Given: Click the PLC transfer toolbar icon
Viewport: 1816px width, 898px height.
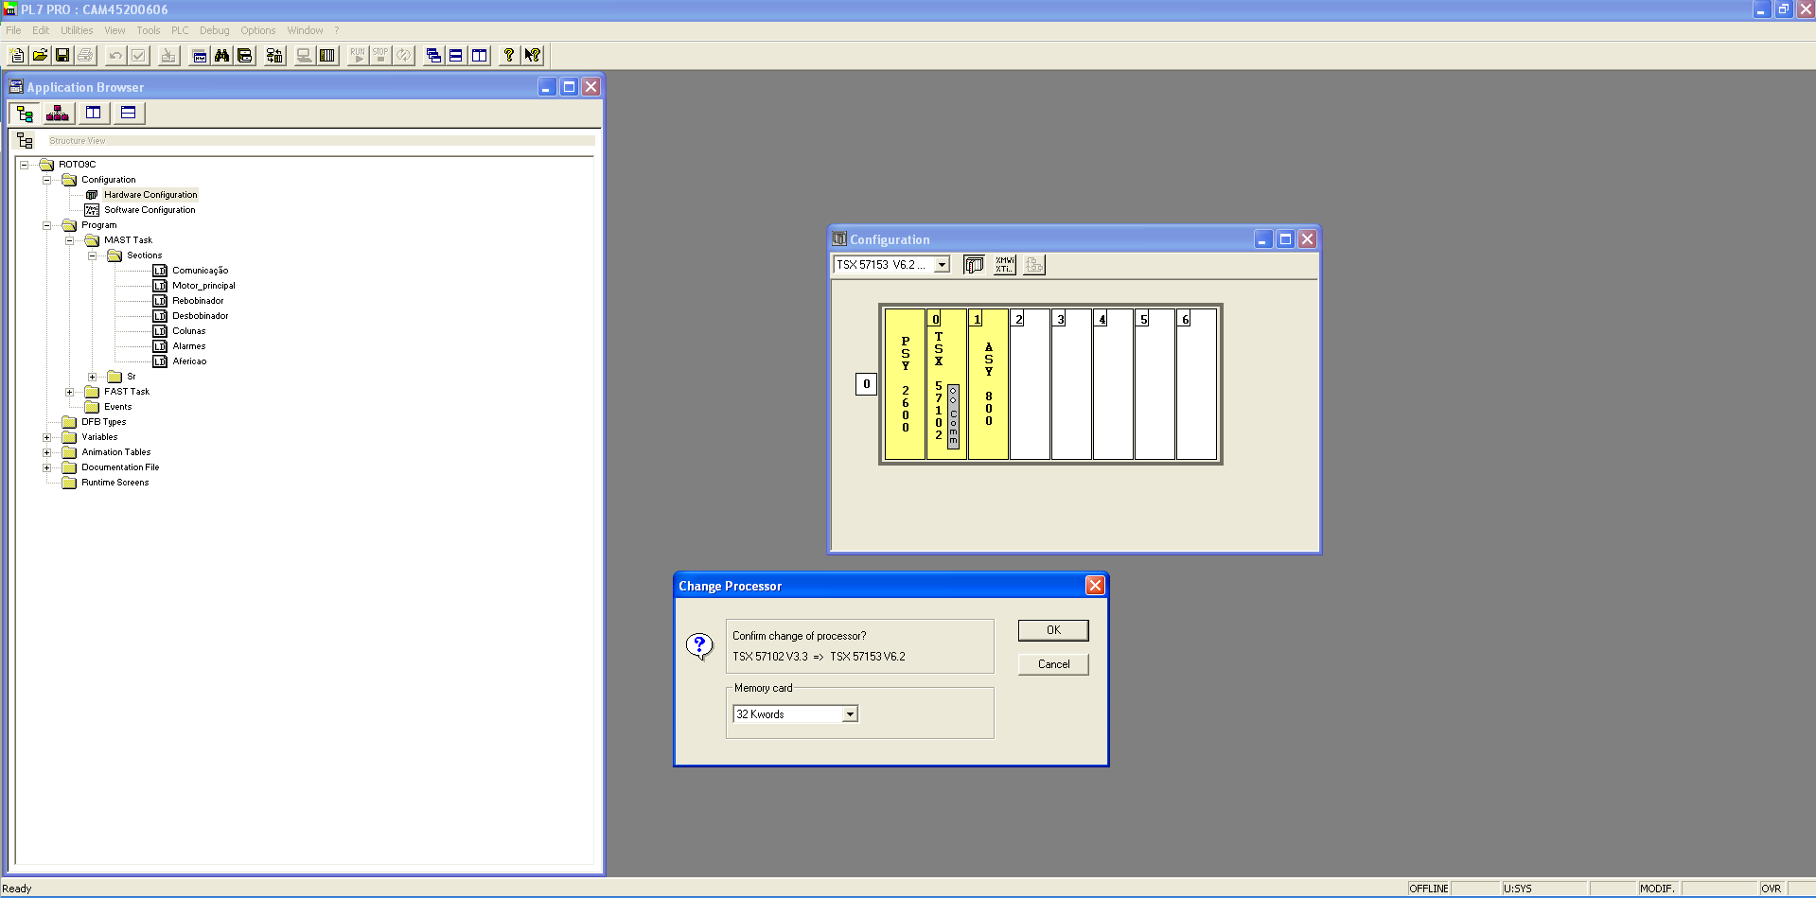Looking at the screenshot, I should click(x=274, y=55).
